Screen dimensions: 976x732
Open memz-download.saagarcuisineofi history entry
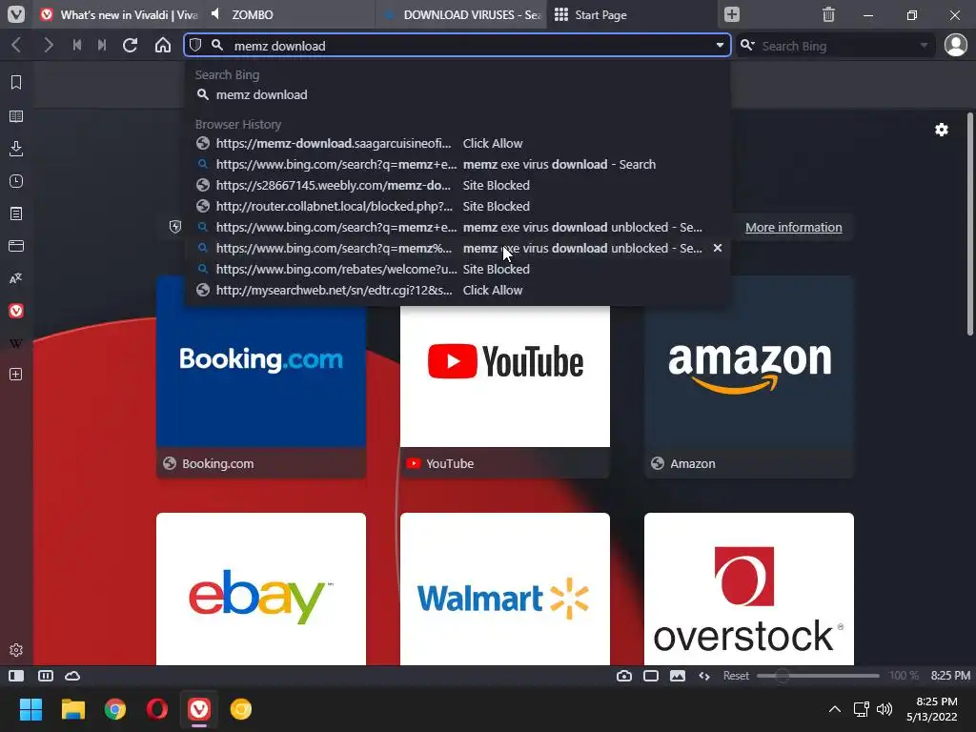457,143
